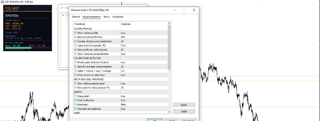The width and height of the screenshot is (320, 121).
Task: Click the parameter list scrollbar up arrow
Action: (169, 23)
